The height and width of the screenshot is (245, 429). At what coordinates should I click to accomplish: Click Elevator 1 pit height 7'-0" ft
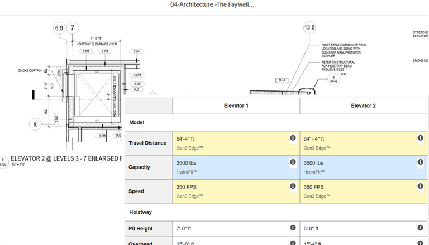[184, 229]
